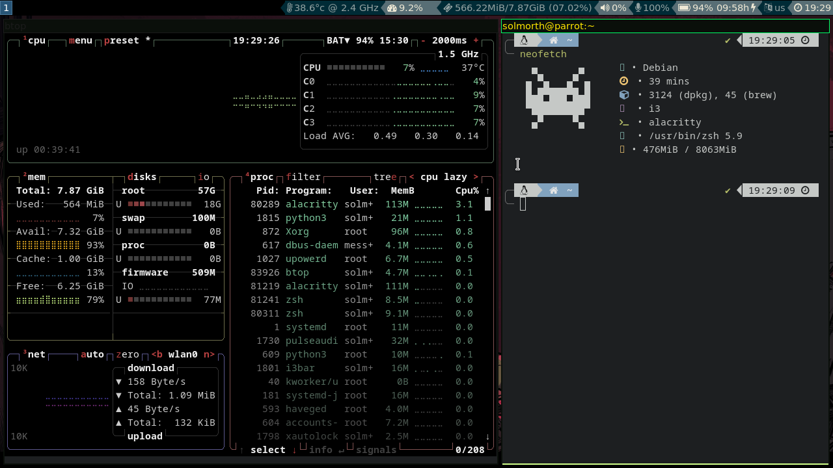Click the memory usage icon in top bar
The image size is (833, 468).
click(x=447, y=8)
